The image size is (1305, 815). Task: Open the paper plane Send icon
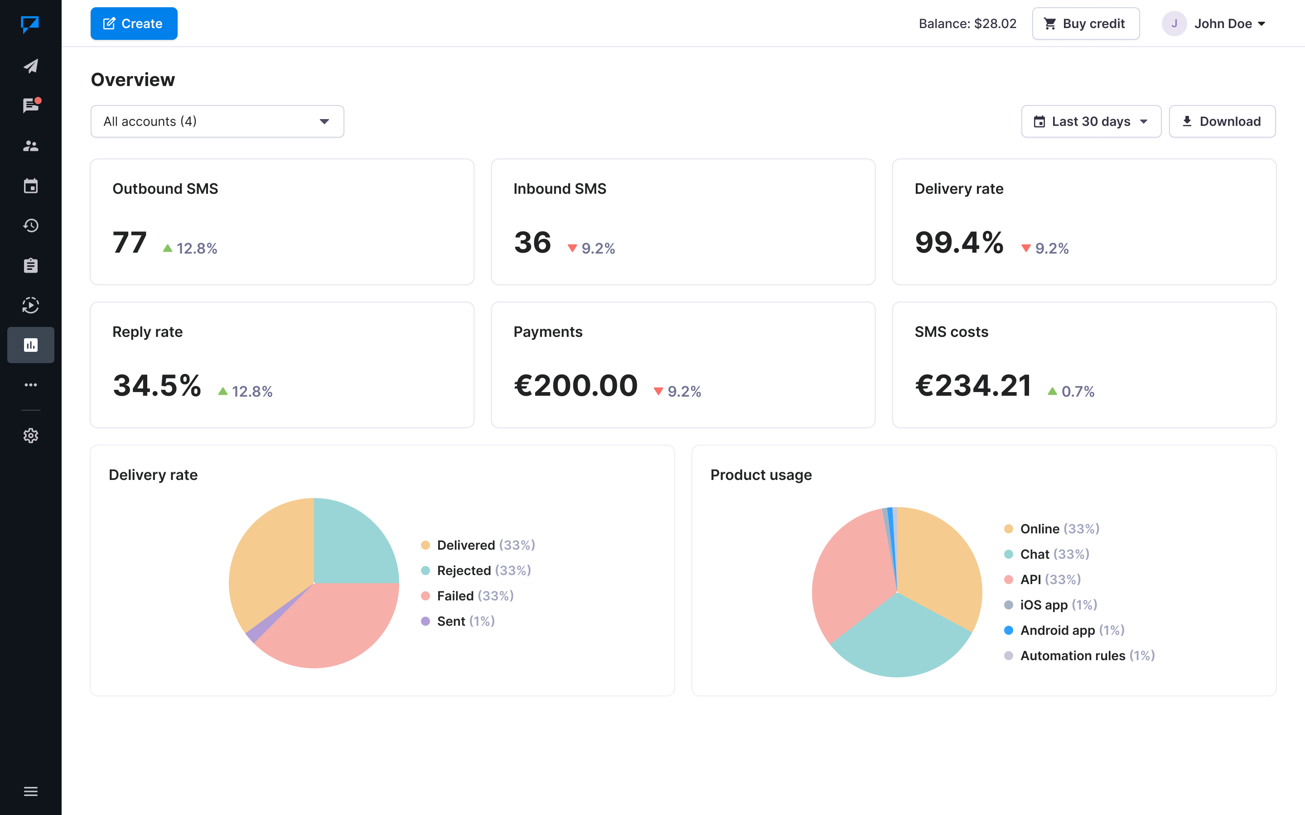click(31, 66)
